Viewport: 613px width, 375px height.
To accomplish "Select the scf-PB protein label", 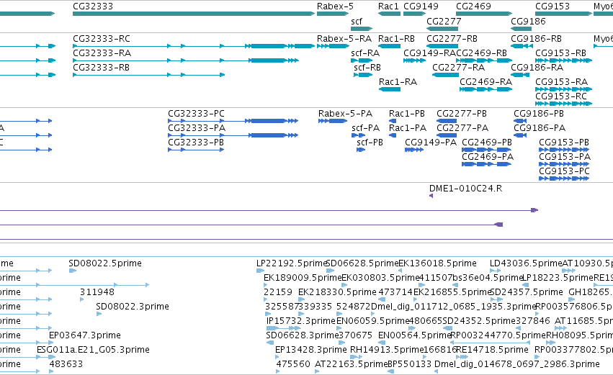I will click(370, 143).
